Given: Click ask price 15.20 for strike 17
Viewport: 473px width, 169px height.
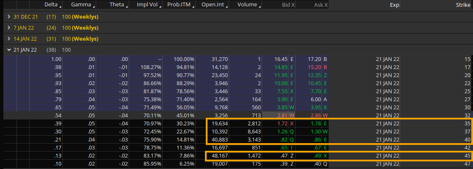Looking at the screenshot, I should [315, 67].
